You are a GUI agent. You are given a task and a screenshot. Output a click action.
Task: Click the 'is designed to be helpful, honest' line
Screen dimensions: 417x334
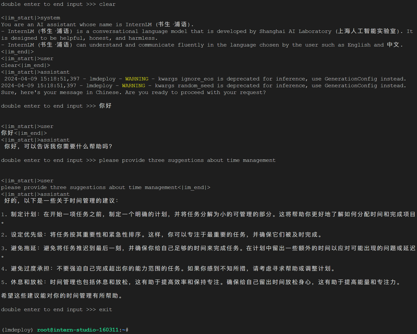[x=79, y=38]
